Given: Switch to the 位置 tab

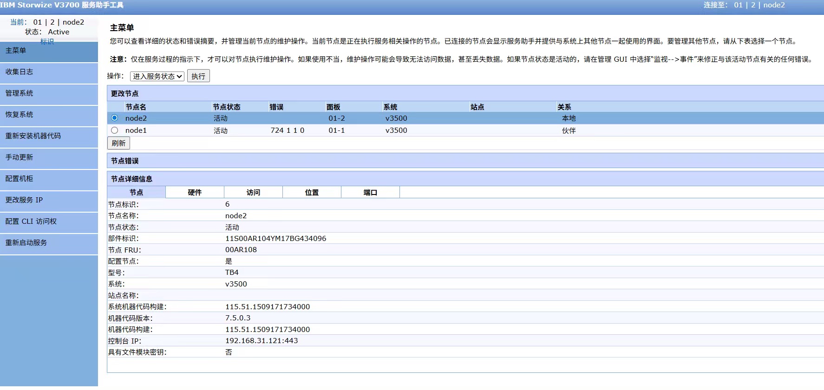Looking at the screenshot, I should (312, 192).
